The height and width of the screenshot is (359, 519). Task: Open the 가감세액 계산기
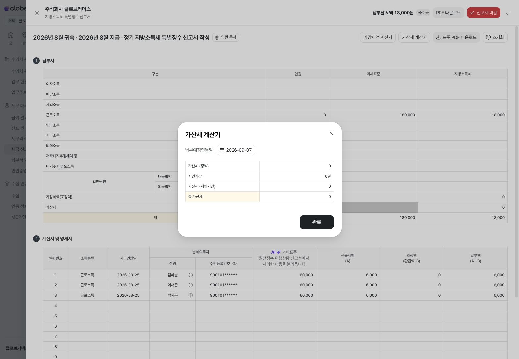coord(378,37)
